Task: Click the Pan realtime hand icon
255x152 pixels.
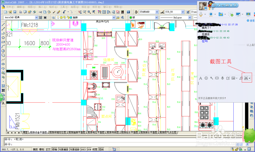Action: (x=80, y=12)
